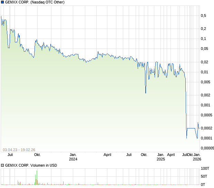214x188 pixels.
Task: Click the 0,001 price axis label
Action: pos(205,105)
